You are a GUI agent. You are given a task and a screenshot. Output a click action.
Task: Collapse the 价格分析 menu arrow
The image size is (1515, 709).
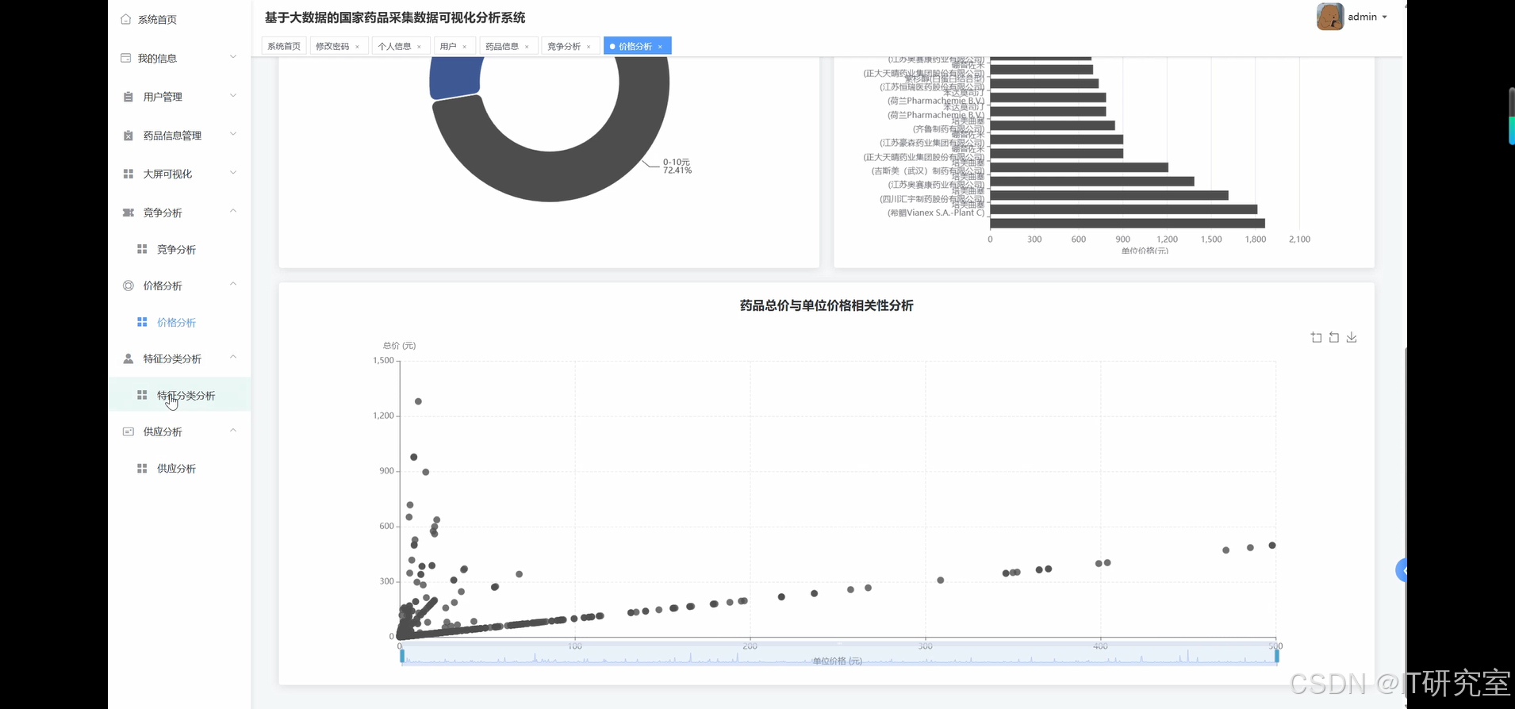tap(233, 284)
